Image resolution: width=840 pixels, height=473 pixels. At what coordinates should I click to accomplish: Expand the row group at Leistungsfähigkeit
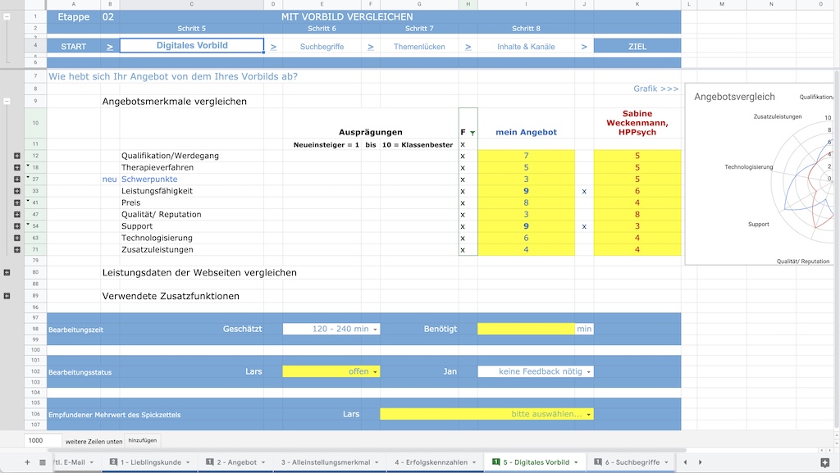coord(17,191)
